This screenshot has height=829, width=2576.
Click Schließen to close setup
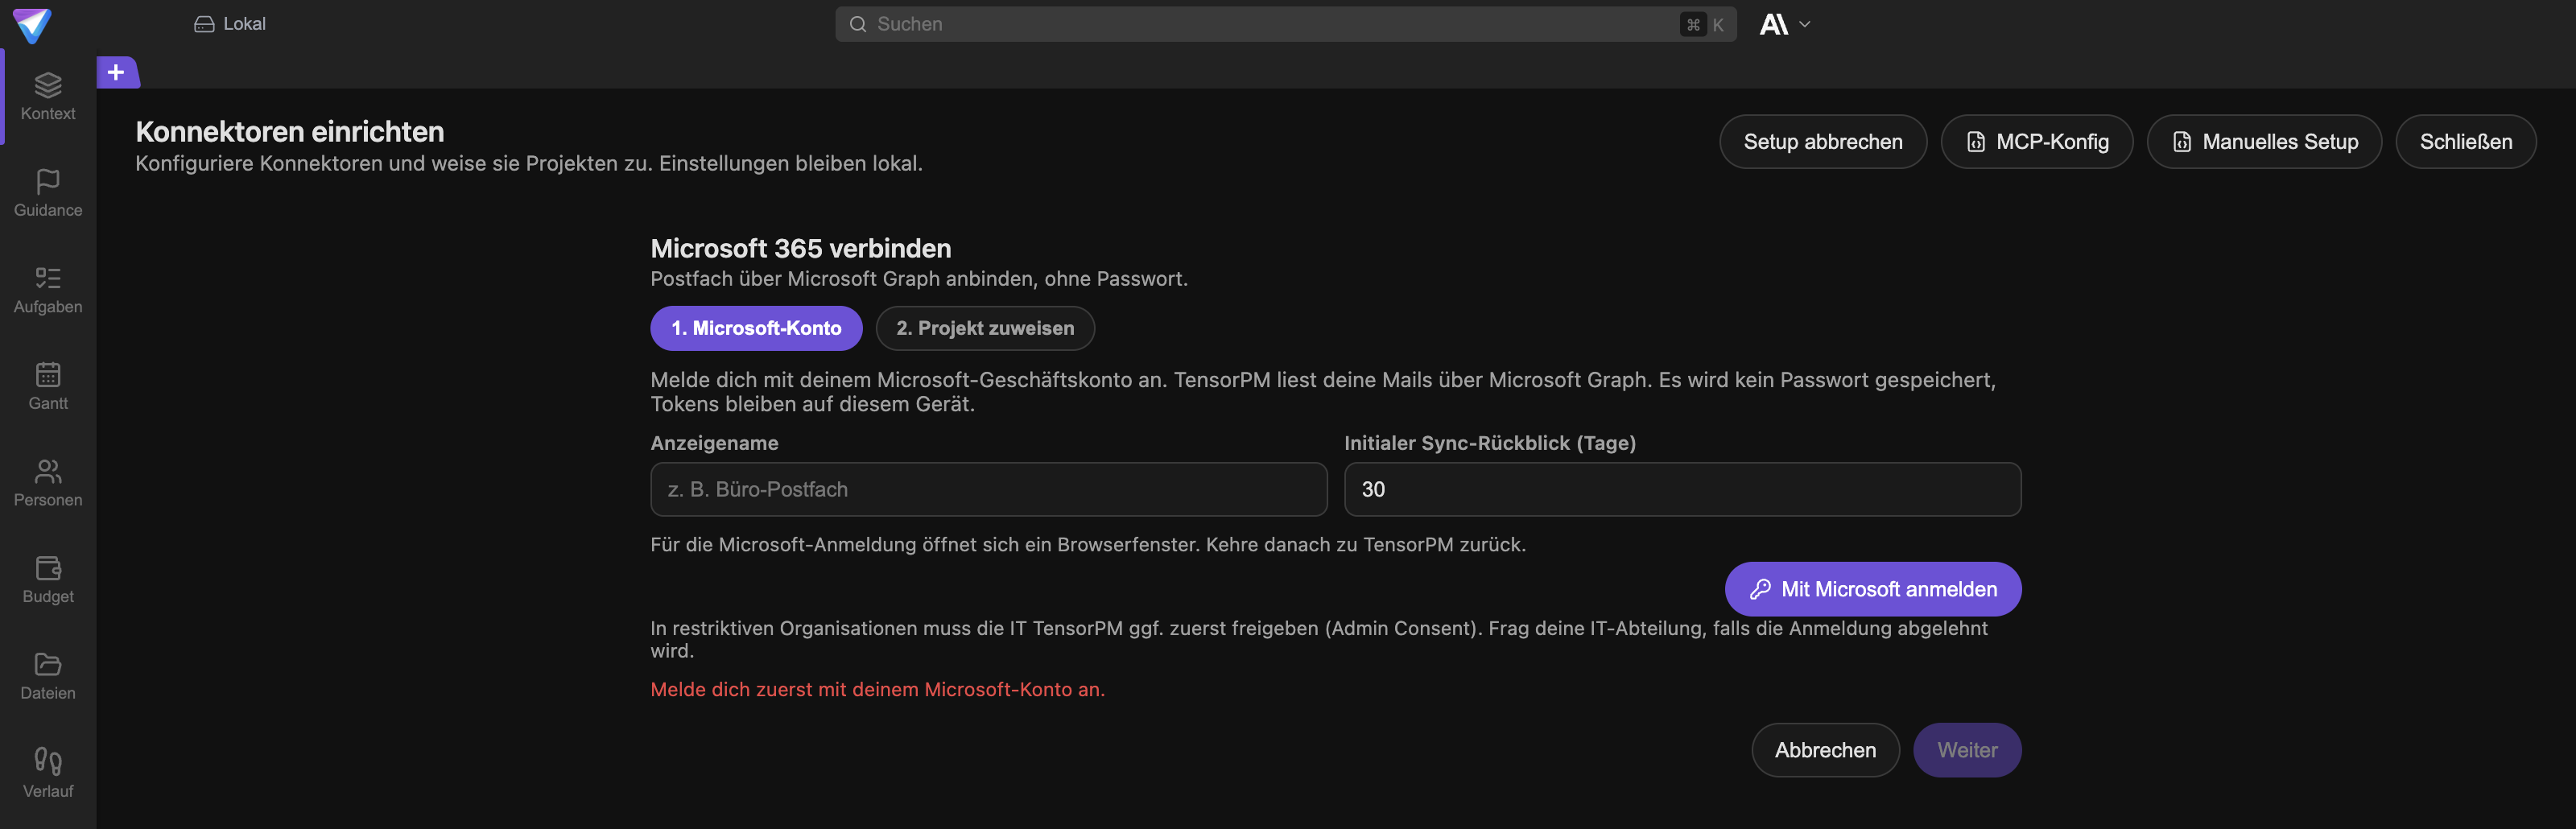coord(2465,142)
